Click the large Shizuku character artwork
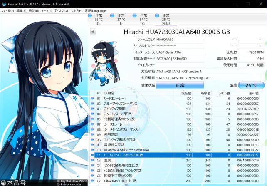267x186 pixels. tap(44, 99)
